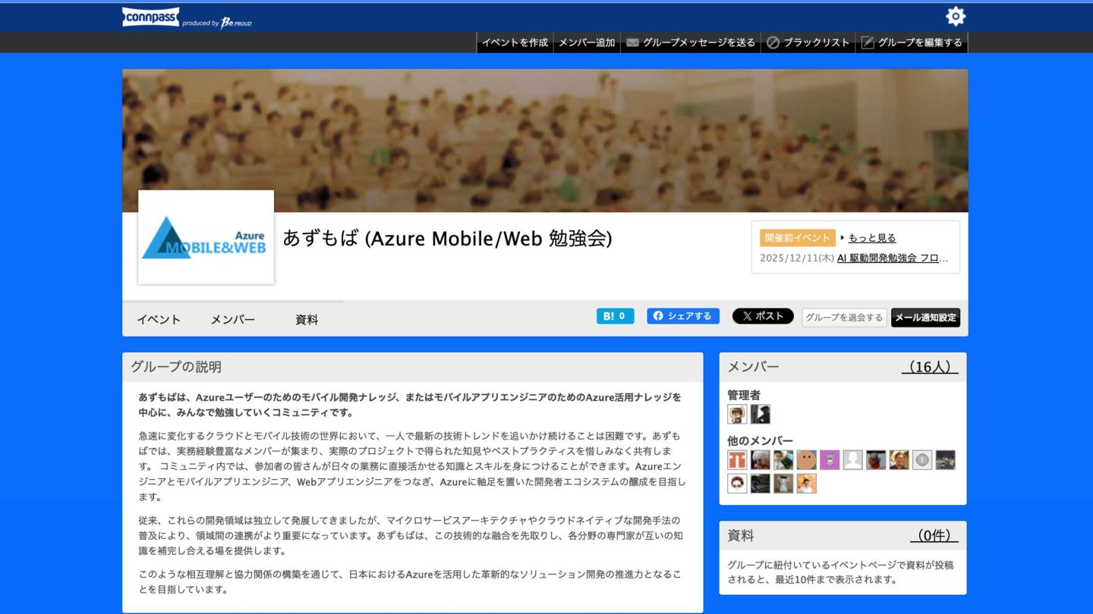This screenshot has width=1093, height=614.
Task: Click the envelope icon beside グループメッセージ
Action: (x=632, y=43)
